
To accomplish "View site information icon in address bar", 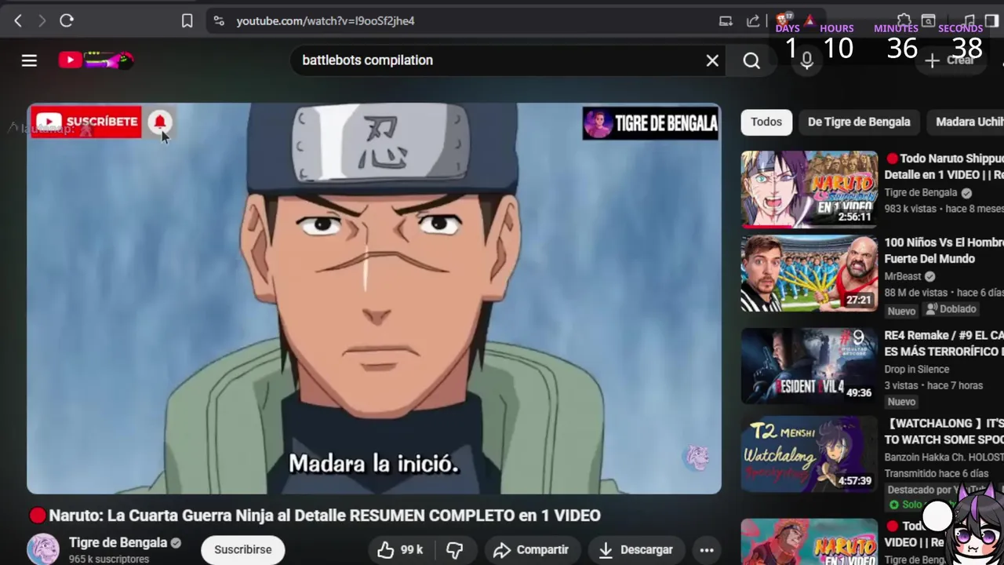I will pyautogui.click(x=219, y=21).
